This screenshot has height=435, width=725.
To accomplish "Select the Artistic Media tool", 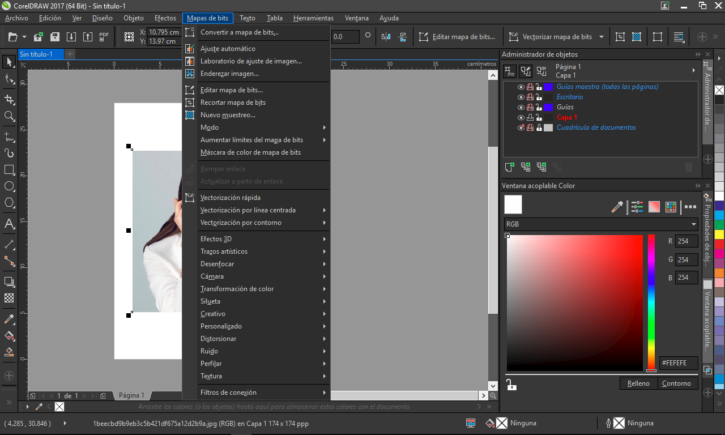I will click(x=9, y=153).
